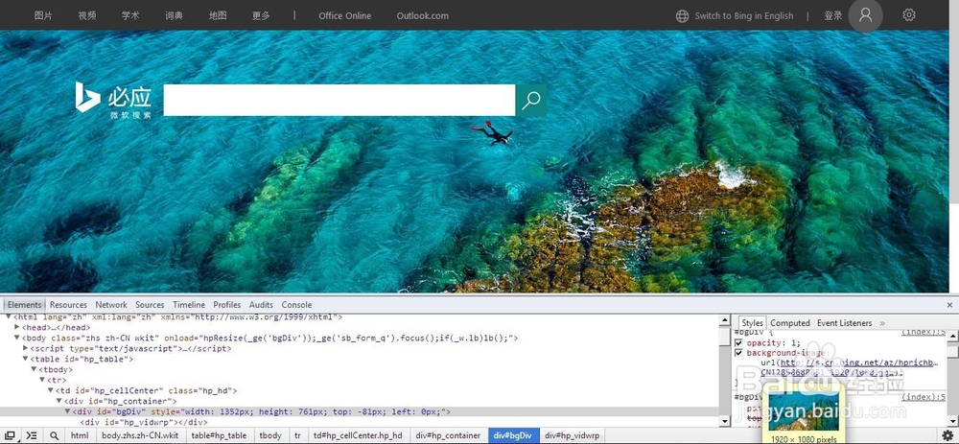Select tbody breadcrumb

pyautogui.click(x=270, y=435)
